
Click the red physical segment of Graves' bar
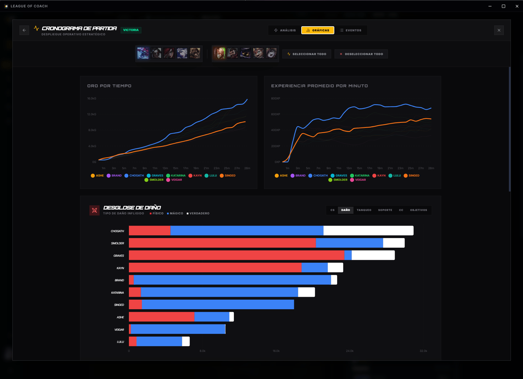236,255
